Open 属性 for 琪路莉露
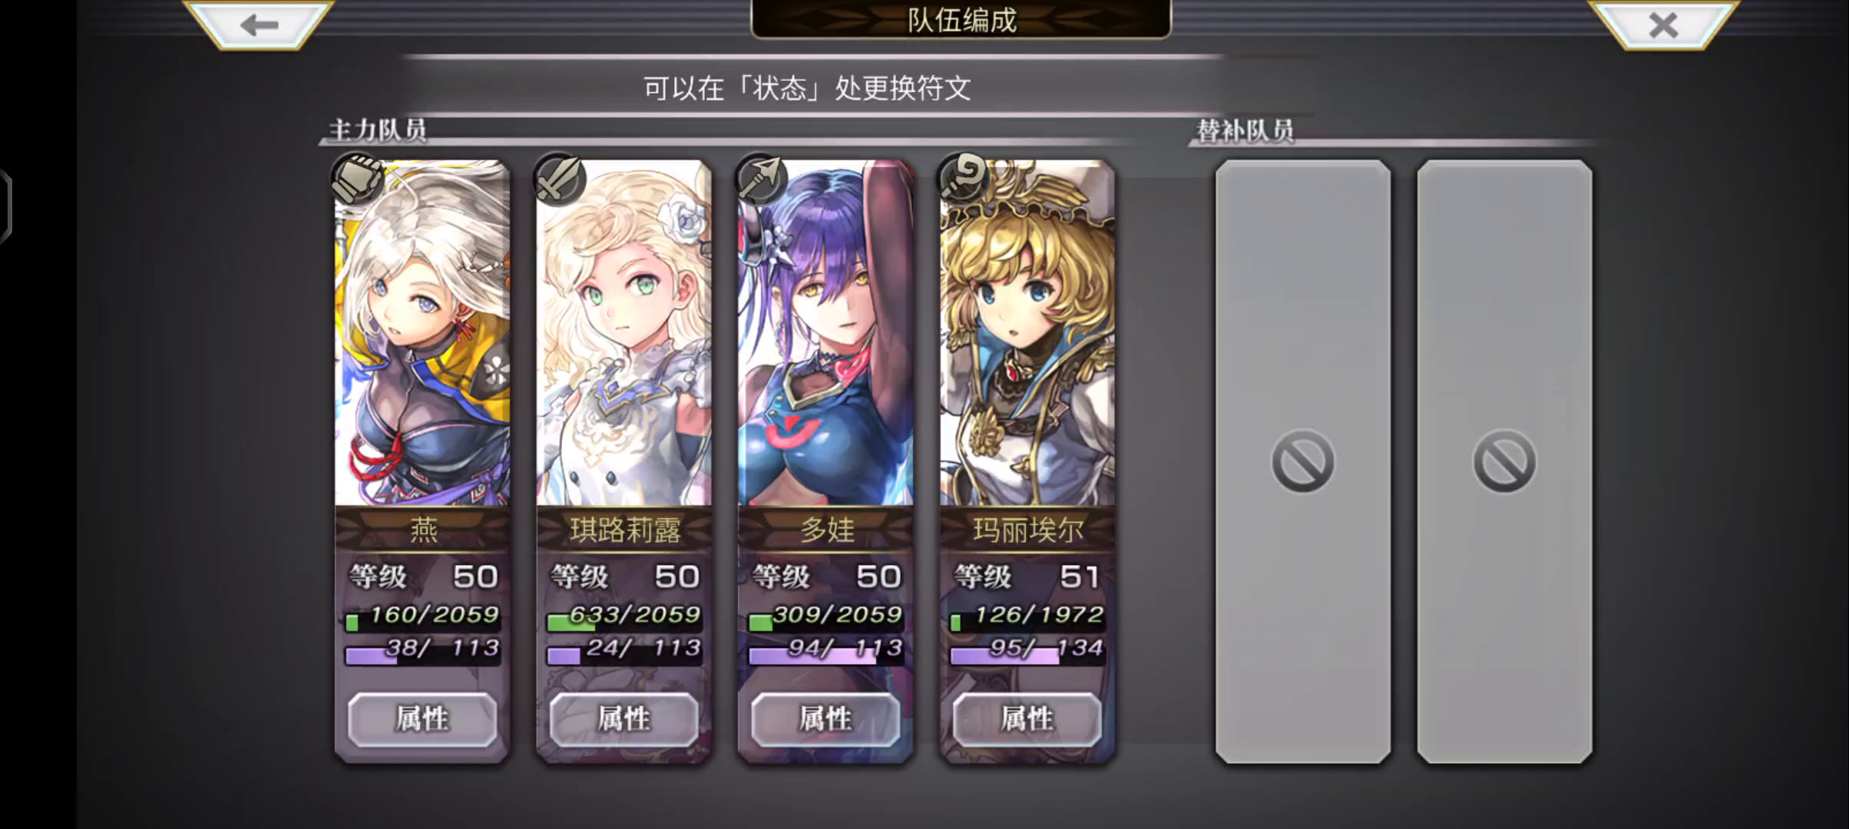Screen dimensions: 1849x829 pyautogui.click(x=624, y=719)
